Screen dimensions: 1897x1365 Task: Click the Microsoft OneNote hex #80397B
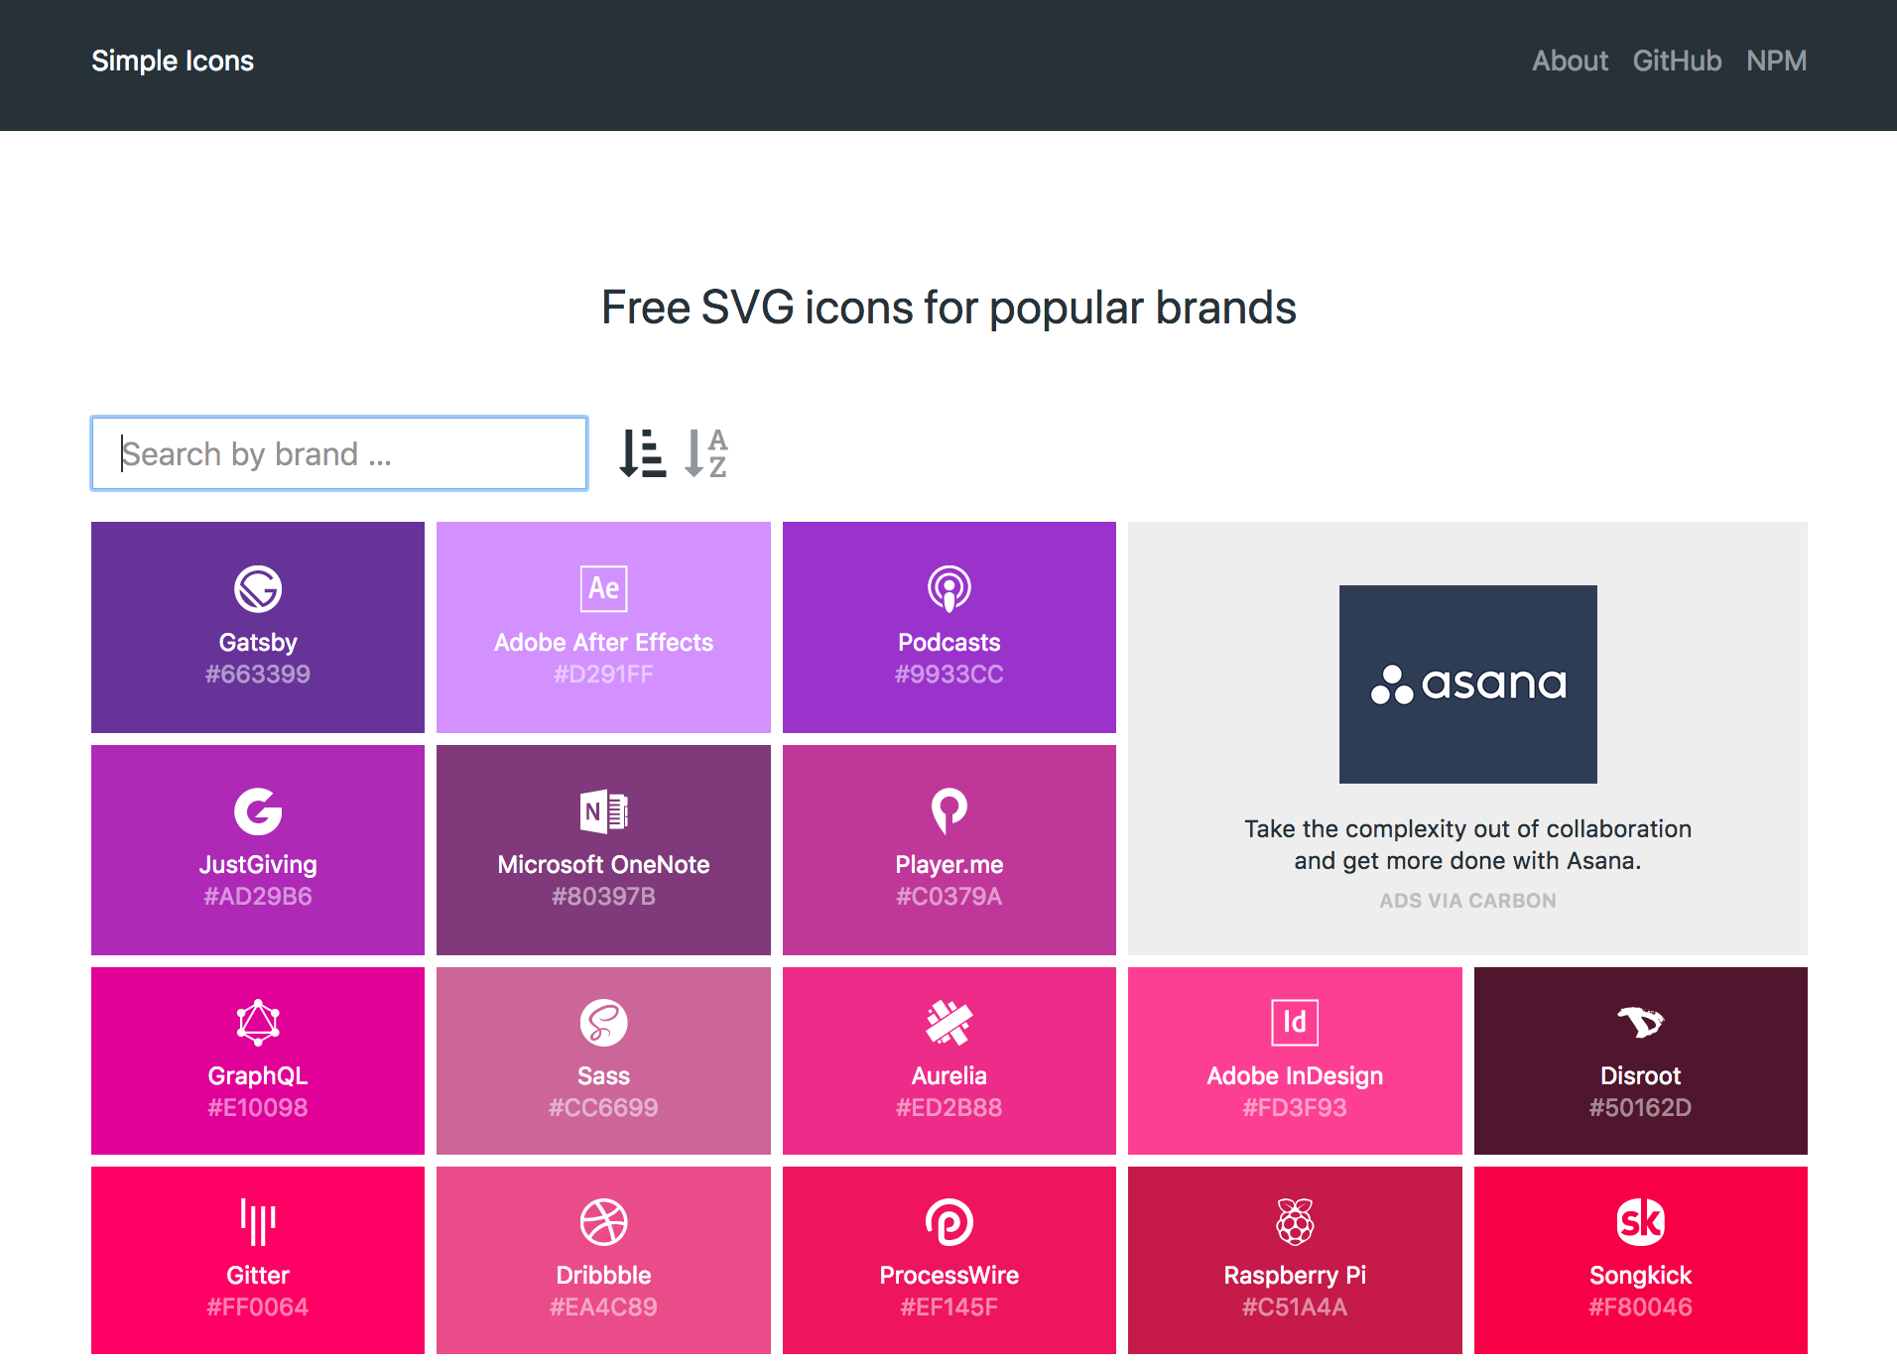pyautogui.click(x=603, y=897)
